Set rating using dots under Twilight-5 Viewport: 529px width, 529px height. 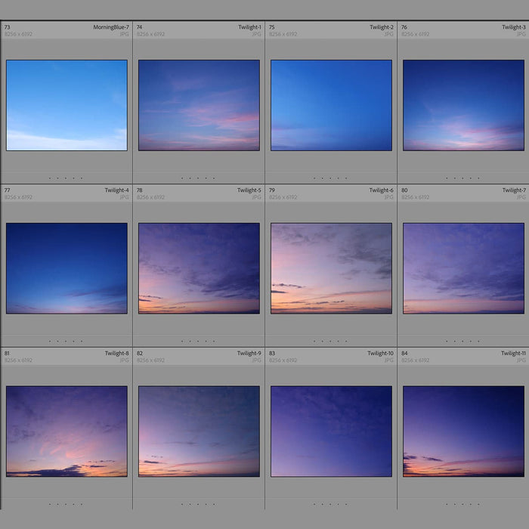[x=198, y=341]
